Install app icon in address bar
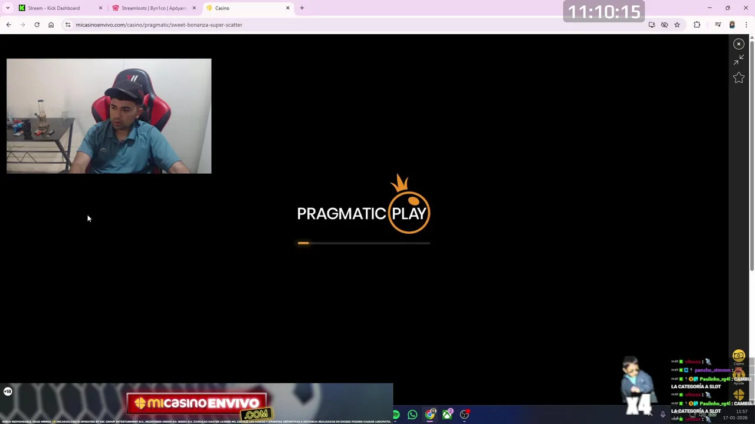This screenshot has height=424, width=755. point(652,25)
